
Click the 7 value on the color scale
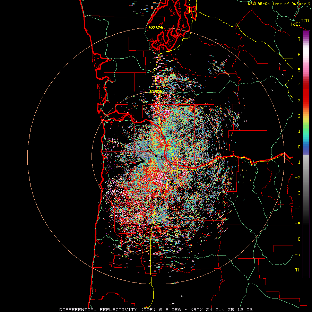click(x=299, y=39)
